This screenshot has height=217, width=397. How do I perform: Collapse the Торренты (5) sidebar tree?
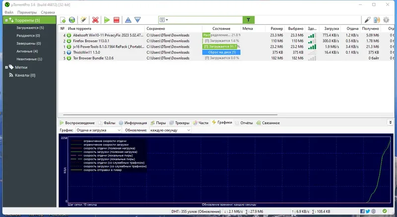click(x=6, y=20)
